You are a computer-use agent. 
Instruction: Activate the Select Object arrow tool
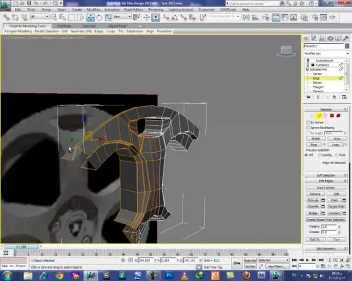(54, 18)
